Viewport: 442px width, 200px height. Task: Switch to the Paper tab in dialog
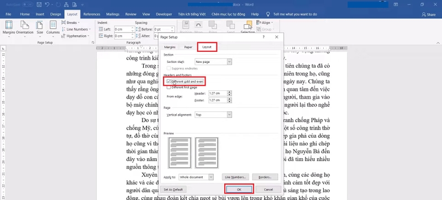tap(188, 47)
